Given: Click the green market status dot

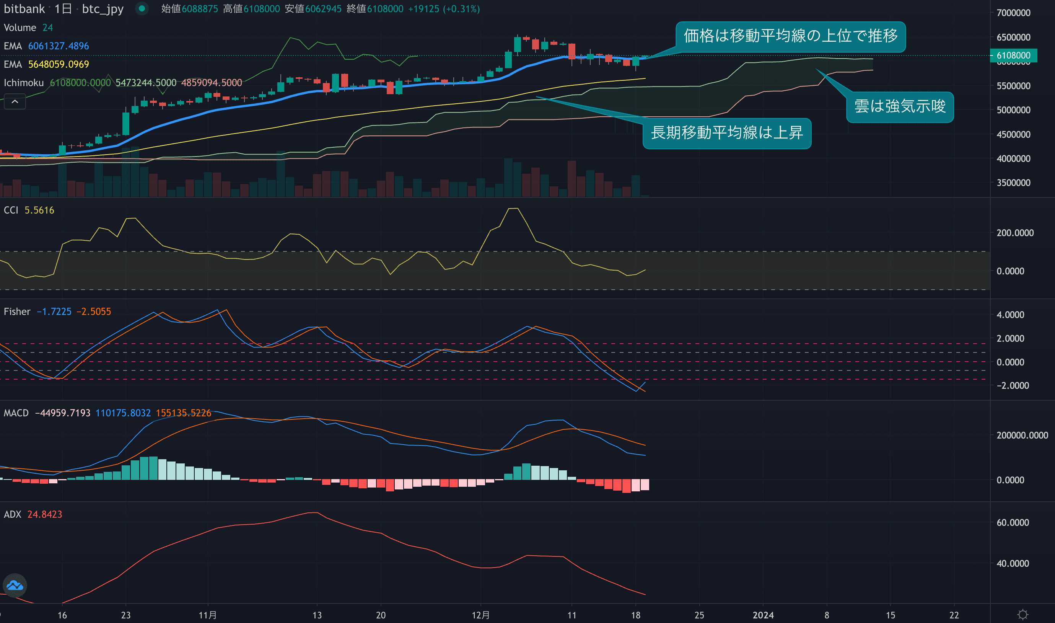Looking at the screenshot, I should [x=142, y=8].
